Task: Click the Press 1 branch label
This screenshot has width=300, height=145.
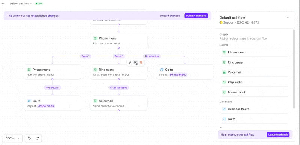Action: pyautogui.click(x=85, y=56)
